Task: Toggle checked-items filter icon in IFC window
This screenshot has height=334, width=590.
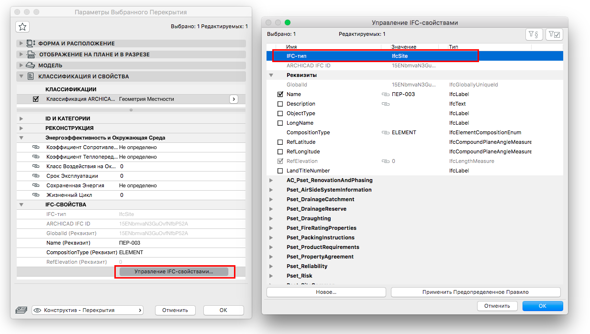Action: click(x=554, y=34)
